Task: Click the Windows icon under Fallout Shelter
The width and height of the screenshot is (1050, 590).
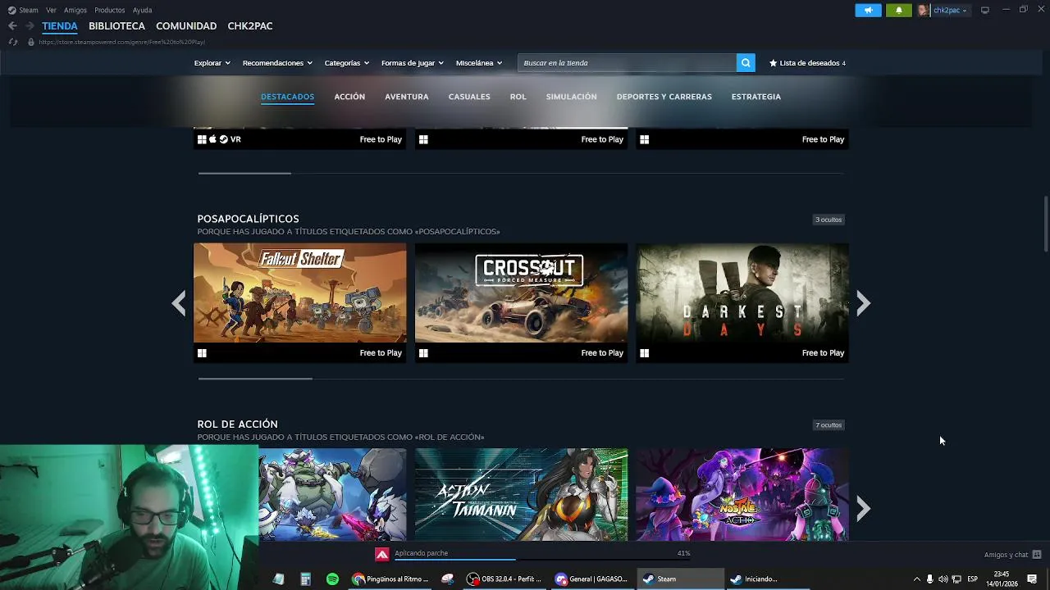Action: (202, 353)
